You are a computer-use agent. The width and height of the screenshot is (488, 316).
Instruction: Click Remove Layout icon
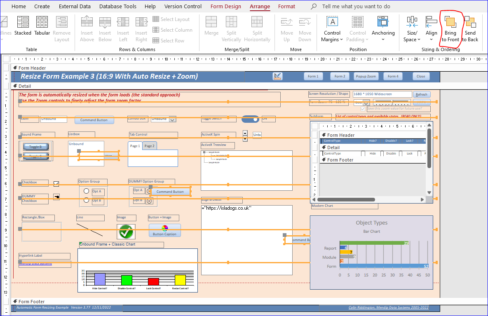[62, 29]
